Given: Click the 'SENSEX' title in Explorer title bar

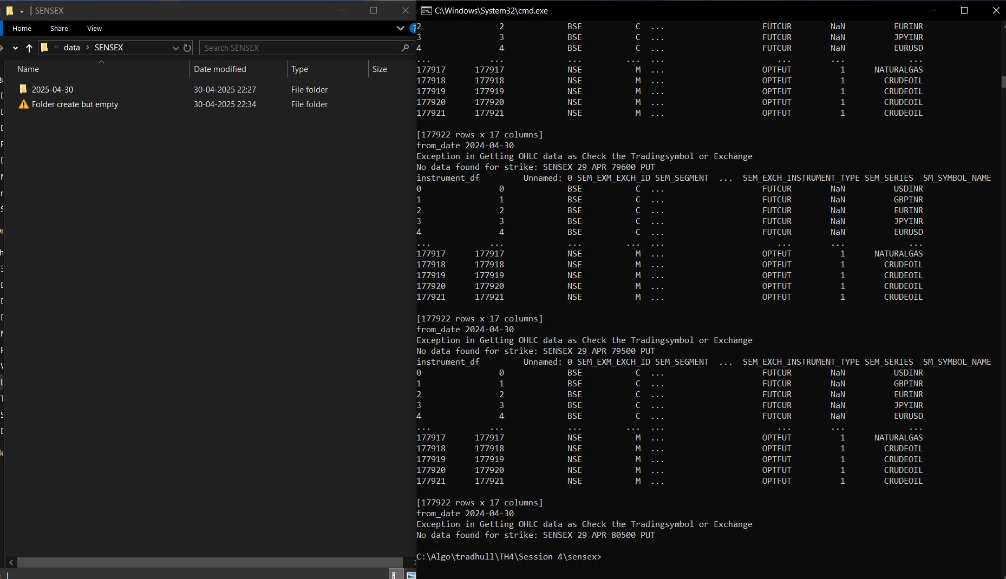Looking at the screenshot, I should (49, 10).
